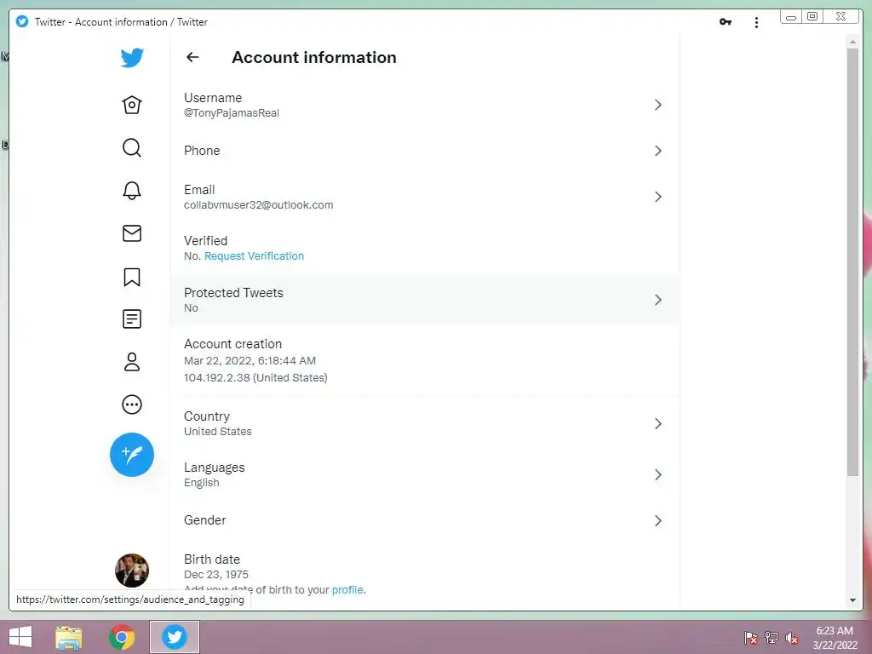The width and height of the screenshot is (872, 654).
Task: Click the scrollbar down arrow
Action: click(852, 600)
